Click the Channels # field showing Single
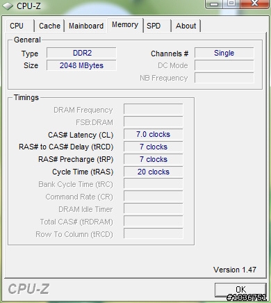 point(224,53)
